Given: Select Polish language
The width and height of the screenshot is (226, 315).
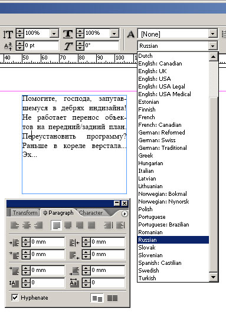Looking at the screenshot, I should coord(173,209).
